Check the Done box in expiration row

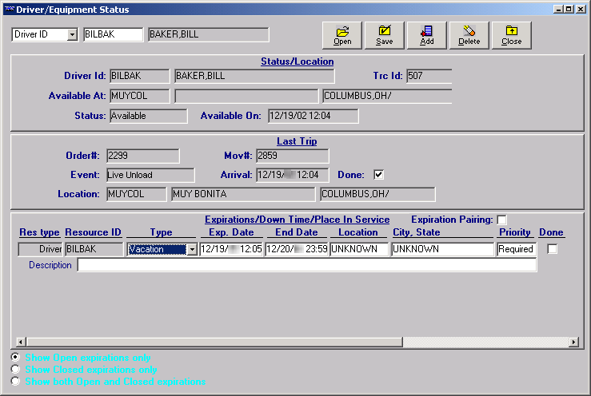[x=552, y=249]
